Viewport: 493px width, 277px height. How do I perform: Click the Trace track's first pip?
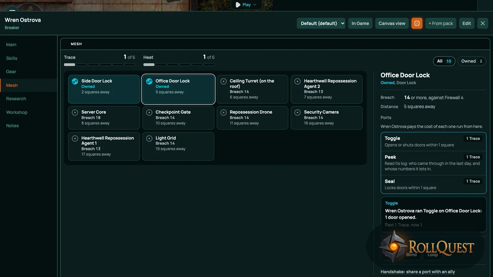[69, 65]
